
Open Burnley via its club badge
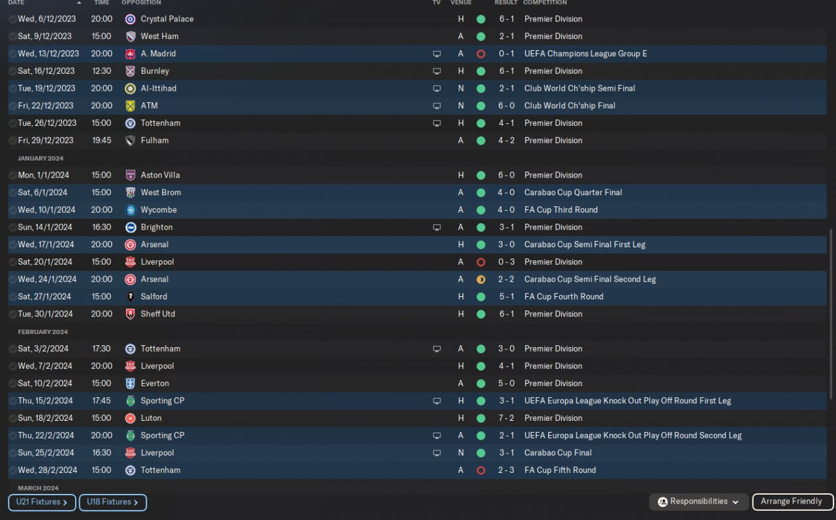pyautogui.click(x=131, y=71)
